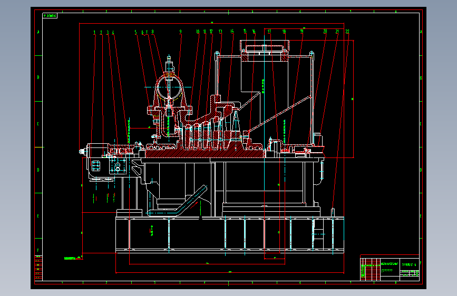Click green part callout number 16
Screen dimensions: 457x296
pyautogui.click(x=254, y=32)
